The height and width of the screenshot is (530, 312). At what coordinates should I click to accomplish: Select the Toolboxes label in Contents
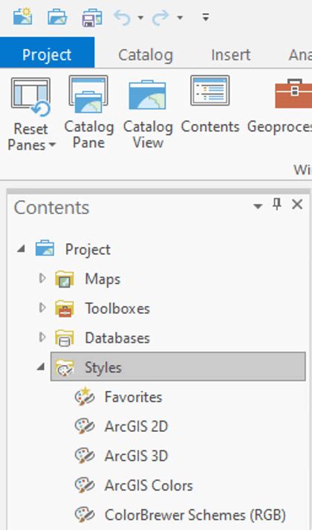coord(117,308)
